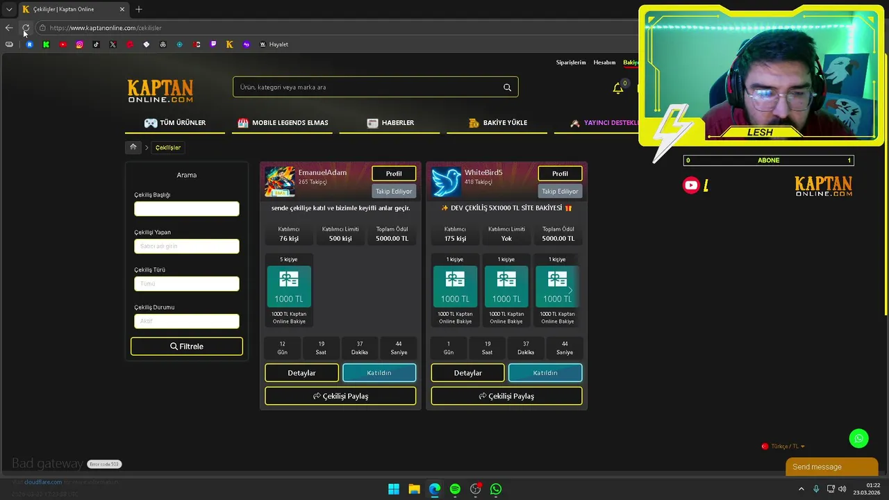
Task: Open volume control in system tray
Action: (842, 489)
